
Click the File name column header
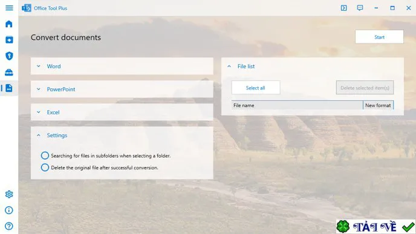tap(297, 105)
